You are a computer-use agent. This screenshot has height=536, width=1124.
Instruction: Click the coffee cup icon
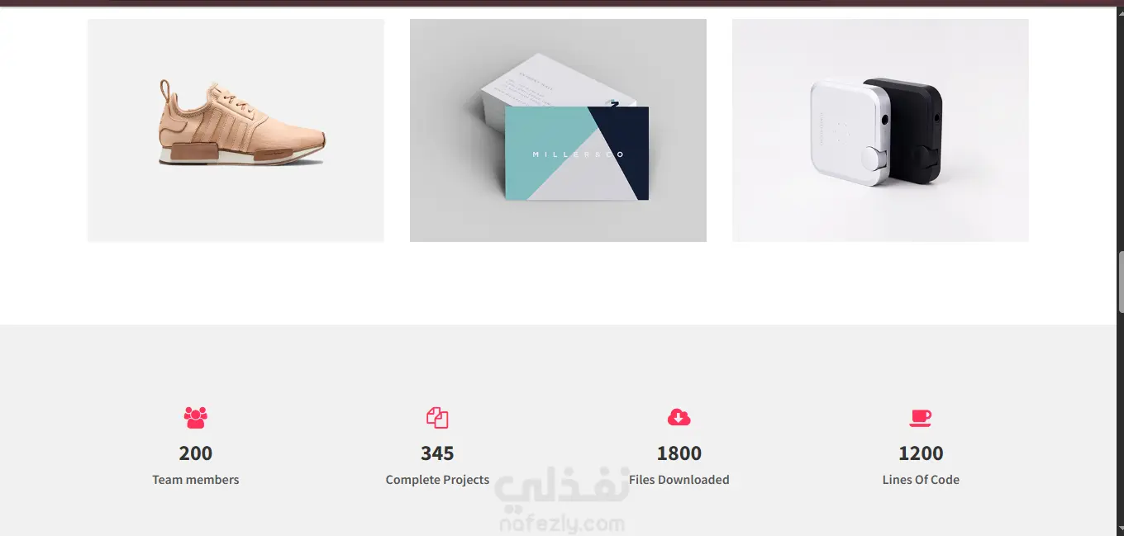(x=921, y=418)
